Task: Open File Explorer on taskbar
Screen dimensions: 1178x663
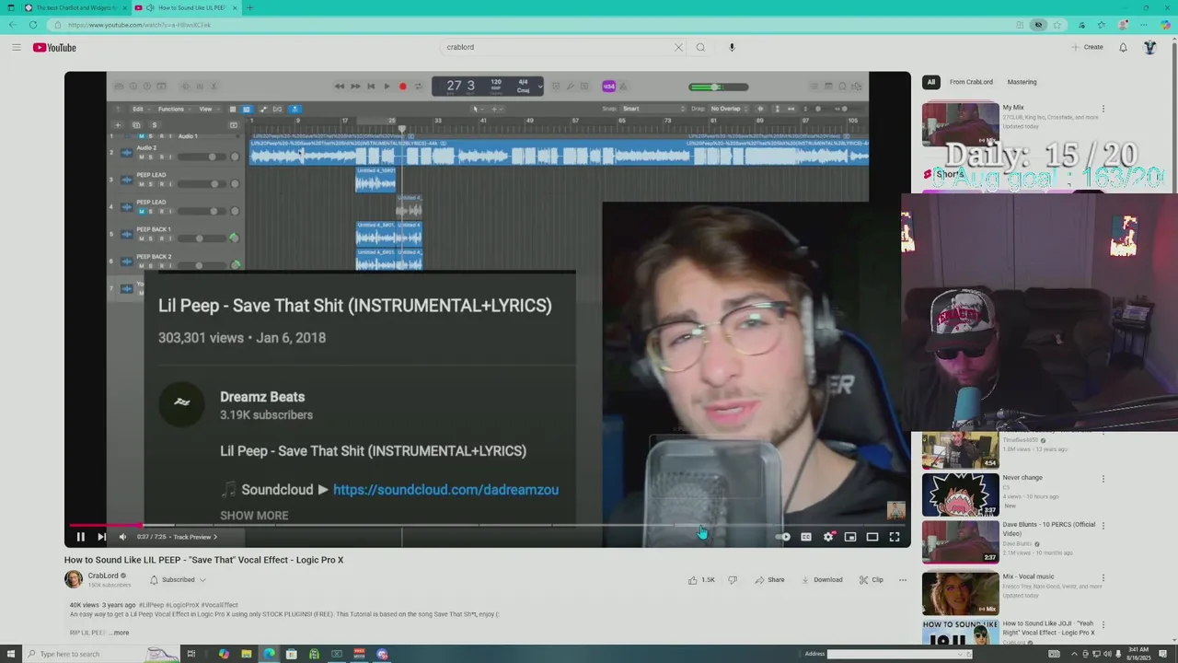Action: 247,654
